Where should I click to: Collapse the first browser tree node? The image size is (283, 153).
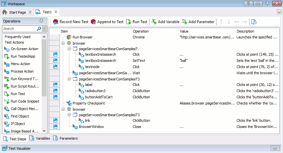click(x=63, y=43)
